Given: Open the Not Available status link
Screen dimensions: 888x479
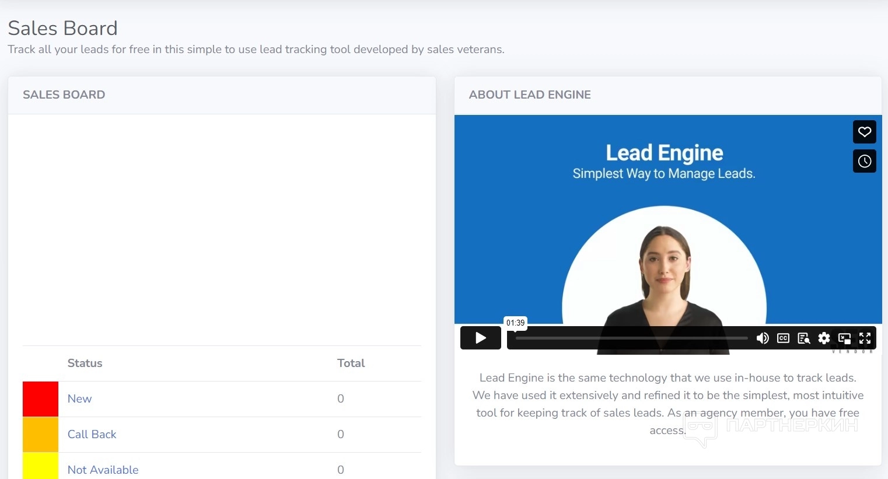Looking at the screenshot, I should [x=103, y=470].
